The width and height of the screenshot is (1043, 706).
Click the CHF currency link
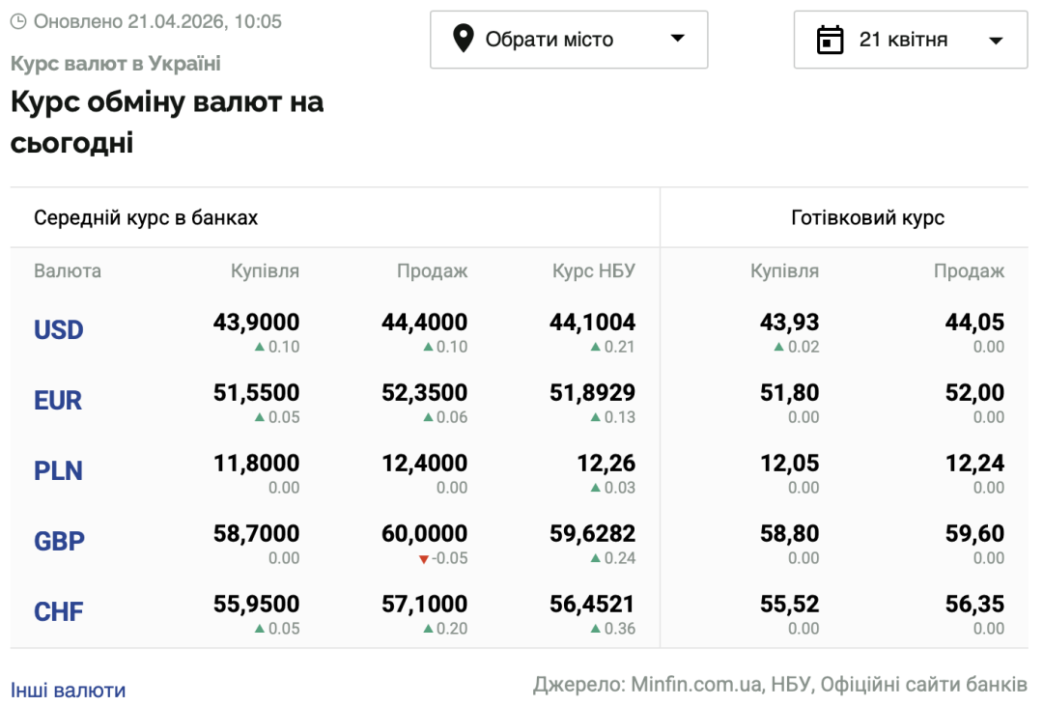[x=58, y=612]
